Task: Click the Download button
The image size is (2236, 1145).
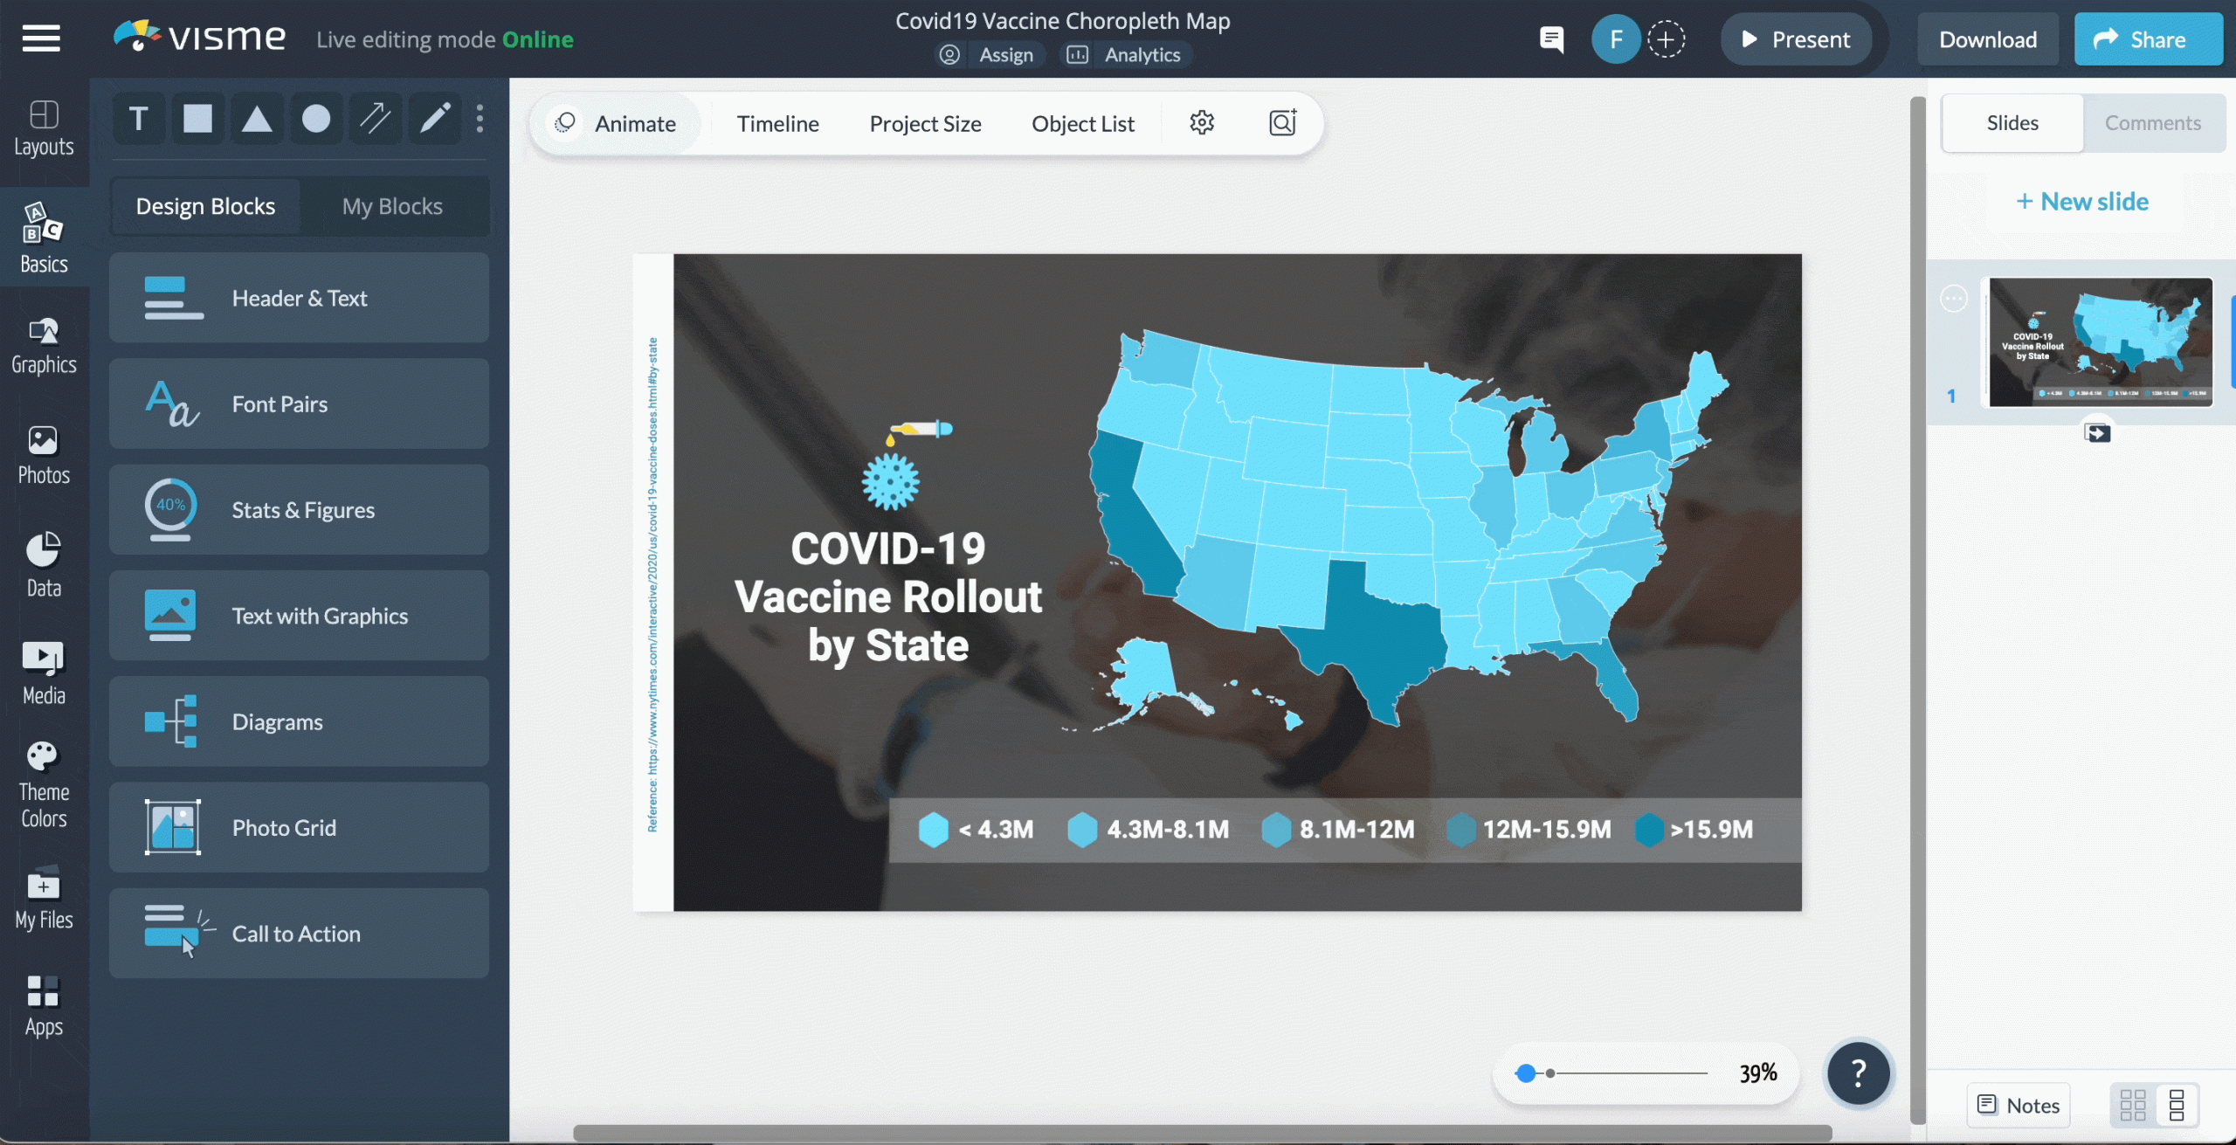Action: (x=1987, y=39)
